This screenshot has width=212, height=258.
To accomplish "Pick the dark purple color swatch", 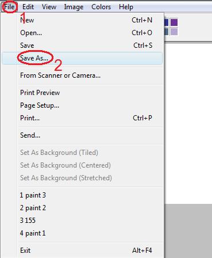I will (x=174, y=22).
